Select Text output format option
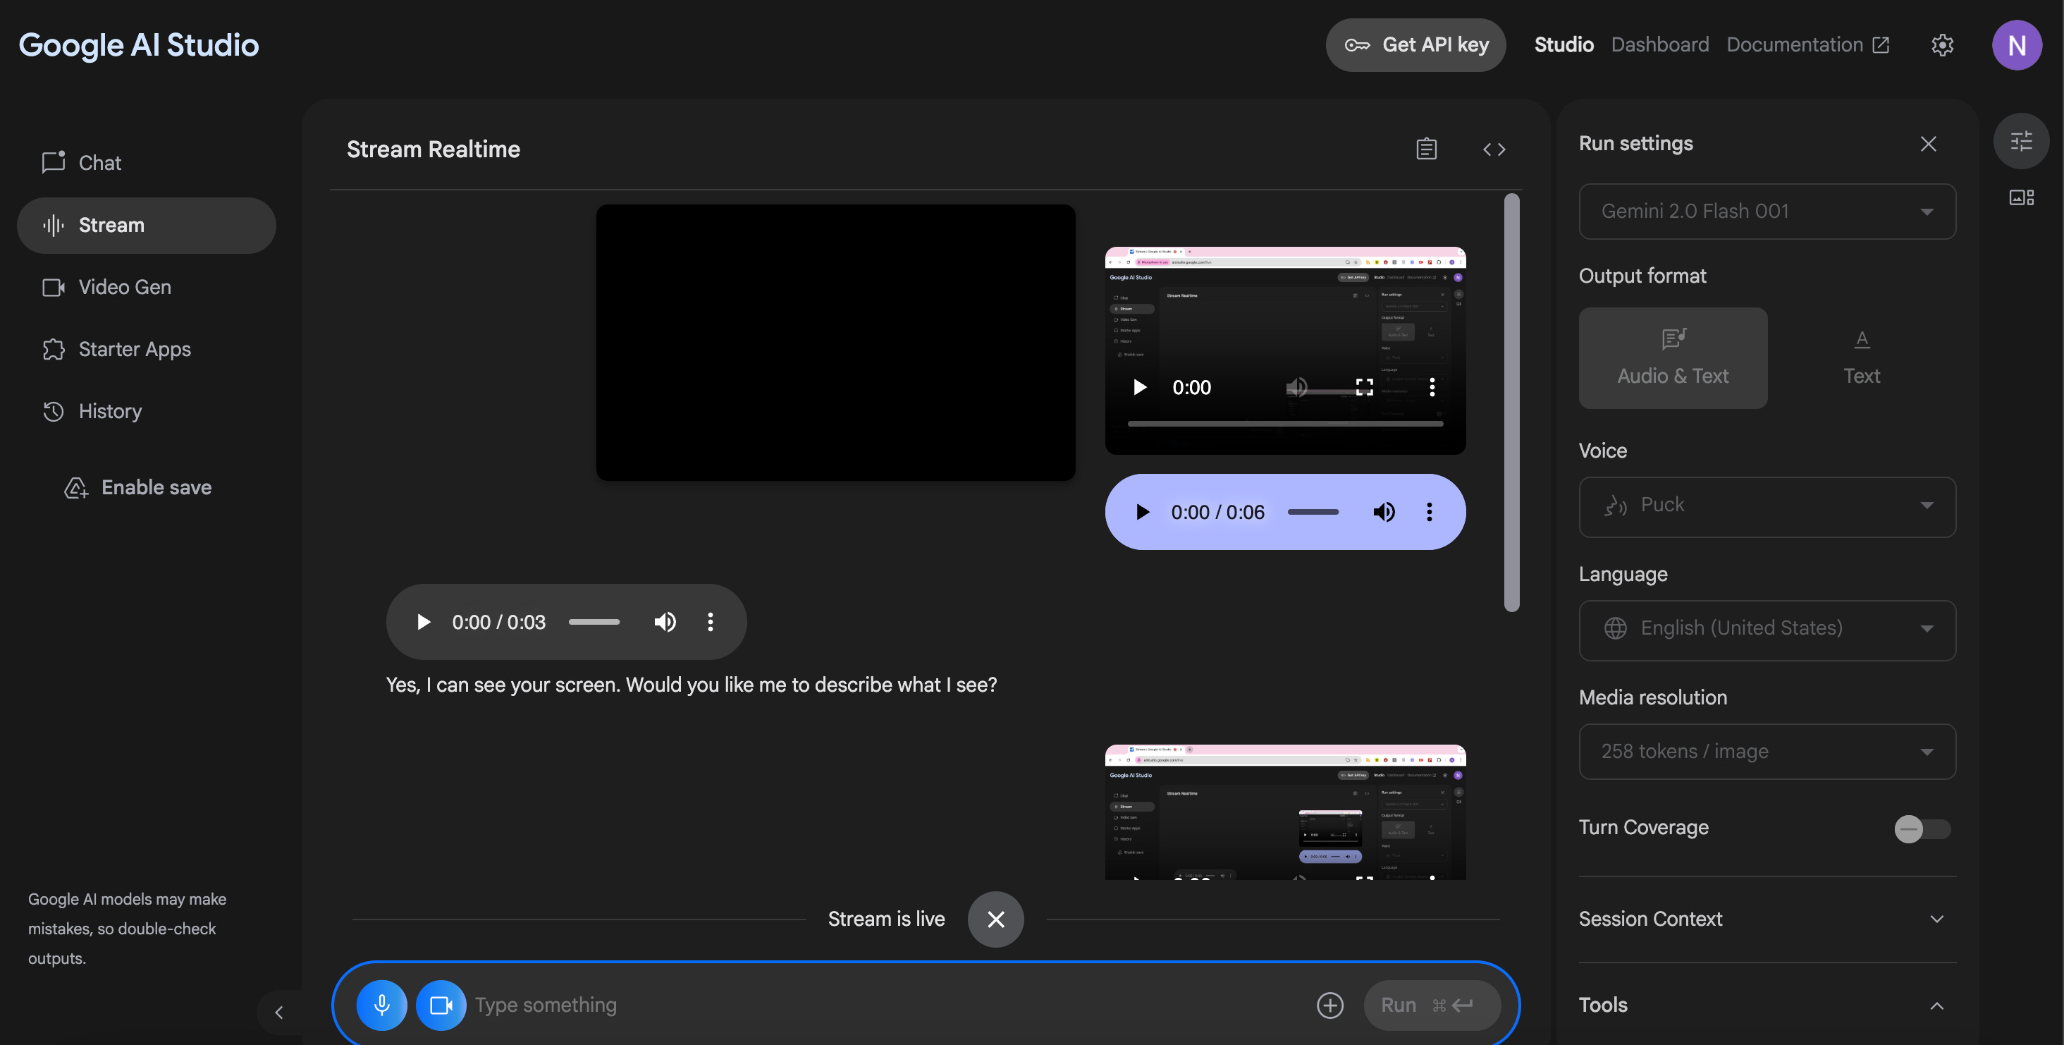 click(x=1861, y=357)
